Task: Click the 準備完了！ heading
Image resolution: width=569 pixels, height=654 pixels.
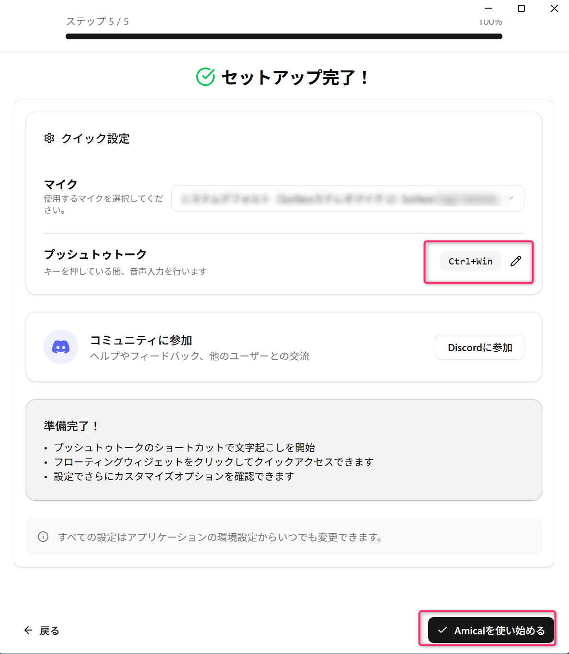Action: pyautogui.click(x=71, y=426)
